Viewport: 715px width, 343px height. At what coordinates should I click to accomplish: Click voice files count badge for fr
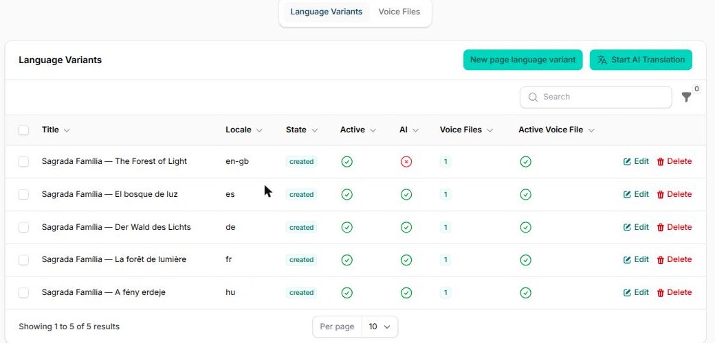445,260
